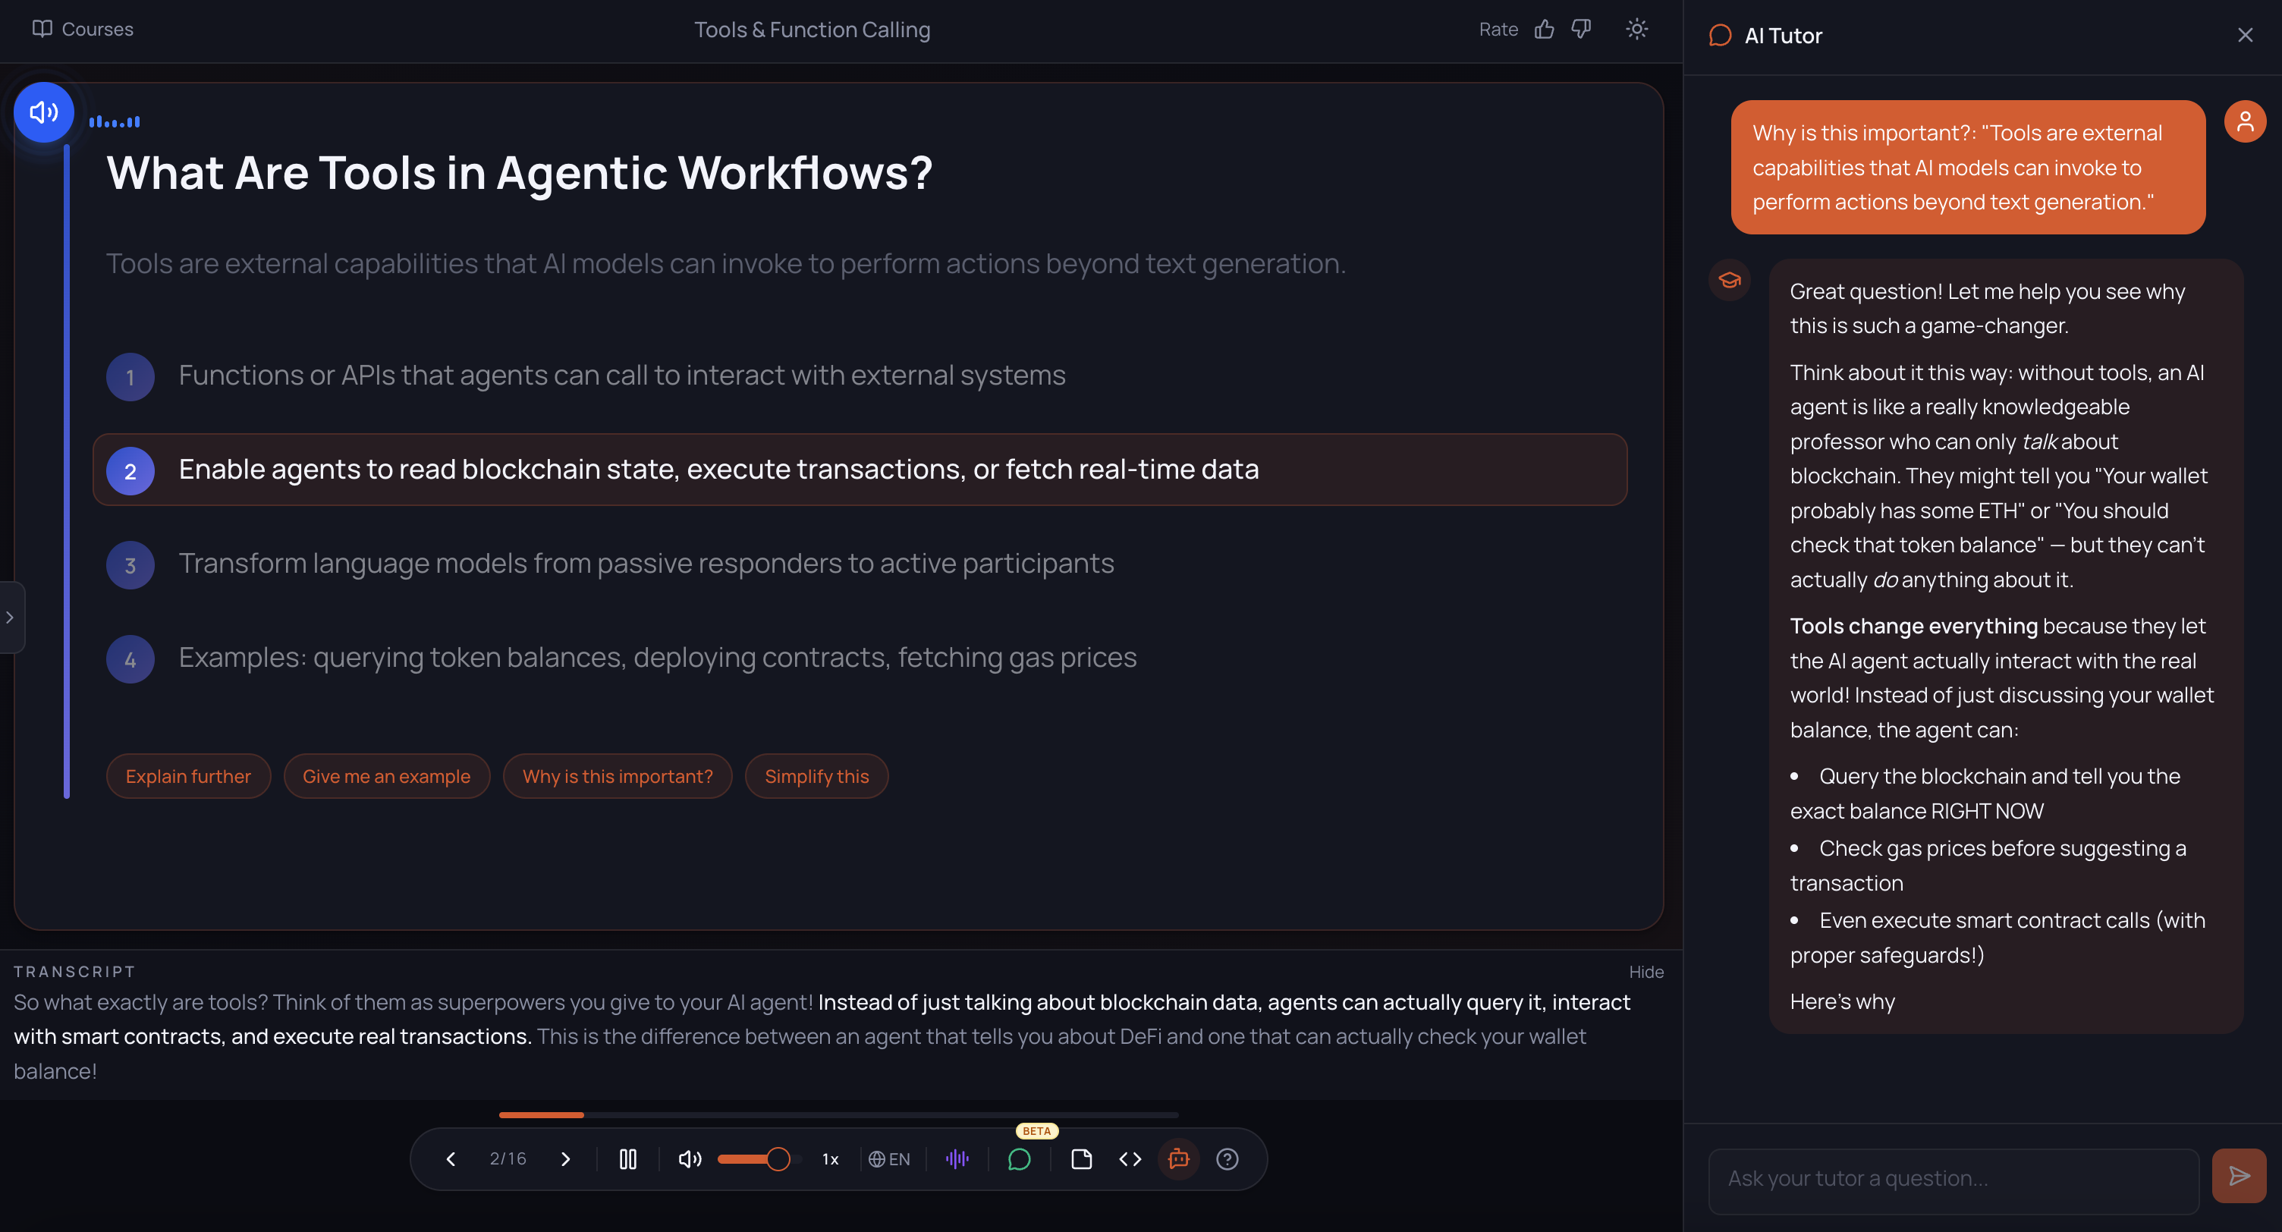Screen dimensions: 2282x1232
Task: Toggle the AI tutor robot icon
Action: (x=1178, y=1158)
